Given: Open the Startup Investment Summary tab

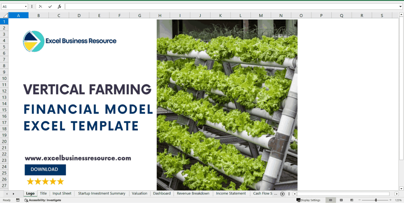Looking at the screenshot, I should [102, 193].
